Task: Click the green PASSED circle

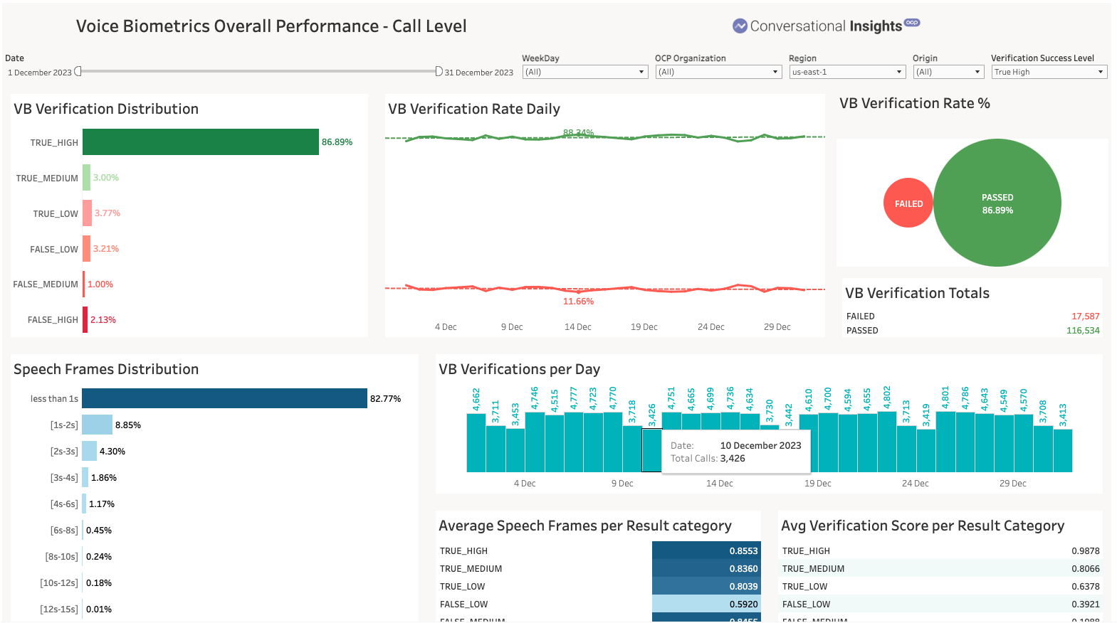Action: [x=997, y=203]
